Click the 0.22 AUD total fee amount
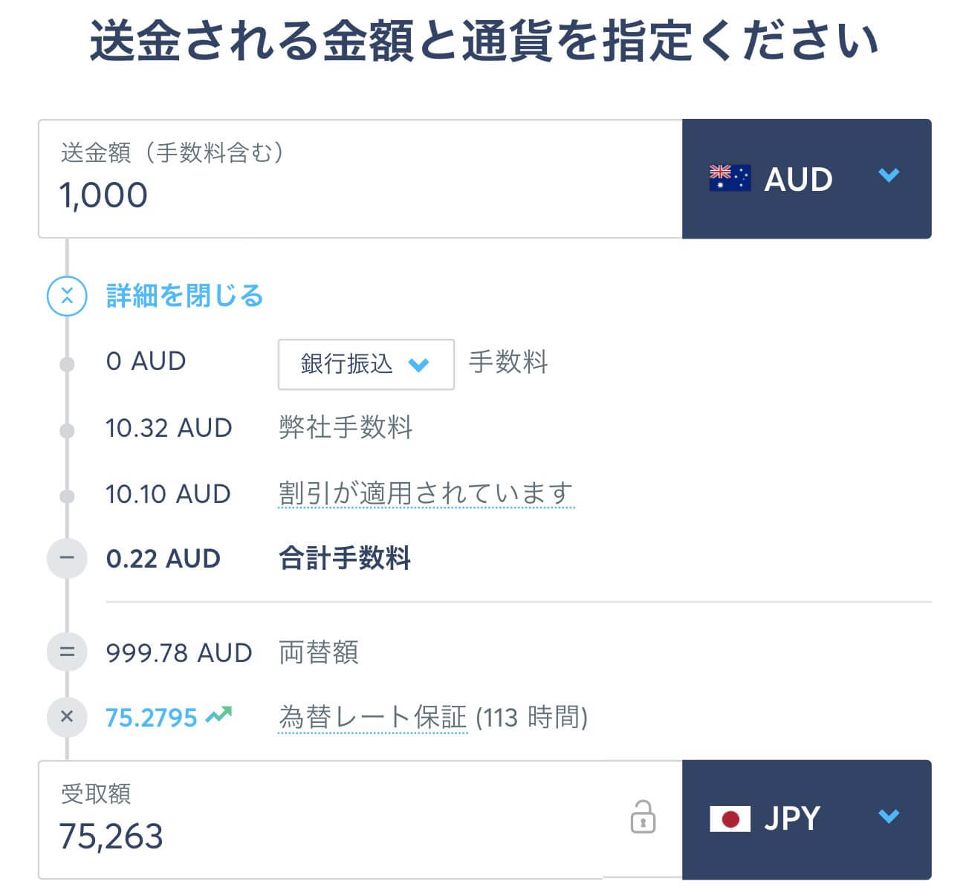Viewport: 963px width, 896px height. pos(163,559)
